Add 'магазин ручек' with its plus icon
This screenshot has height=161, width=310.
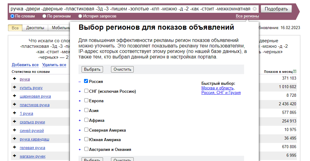(x=14, y=156)
